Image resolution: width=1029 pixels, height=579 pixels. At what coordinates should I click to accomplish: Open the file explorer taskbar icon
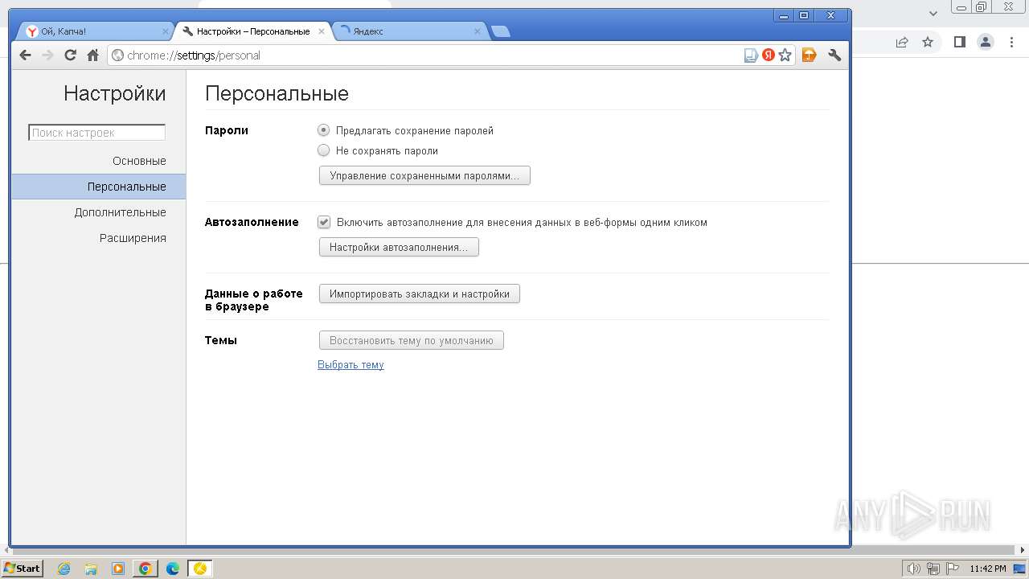(x=91, y=569)
